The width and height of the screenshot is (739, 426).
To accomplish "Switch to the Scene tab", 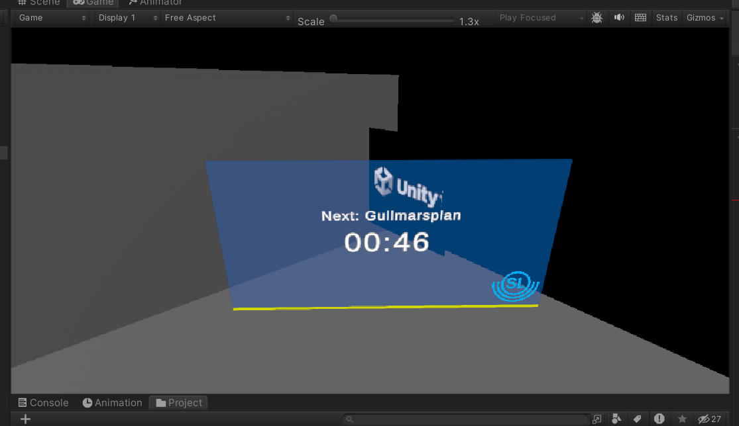I will (x=38, y=3).
